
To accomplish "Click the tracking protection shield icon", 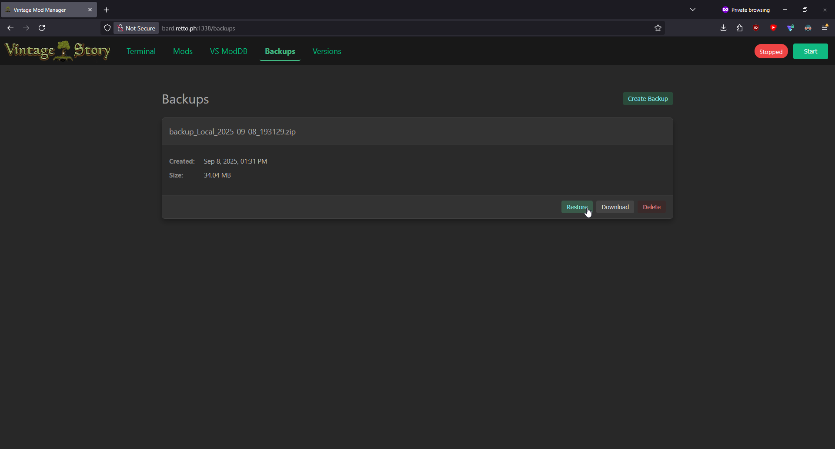I will [107, 28].
